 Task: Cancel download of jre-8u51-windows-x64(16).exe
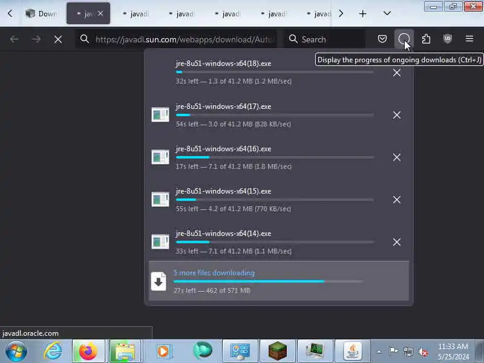point(397,157)
